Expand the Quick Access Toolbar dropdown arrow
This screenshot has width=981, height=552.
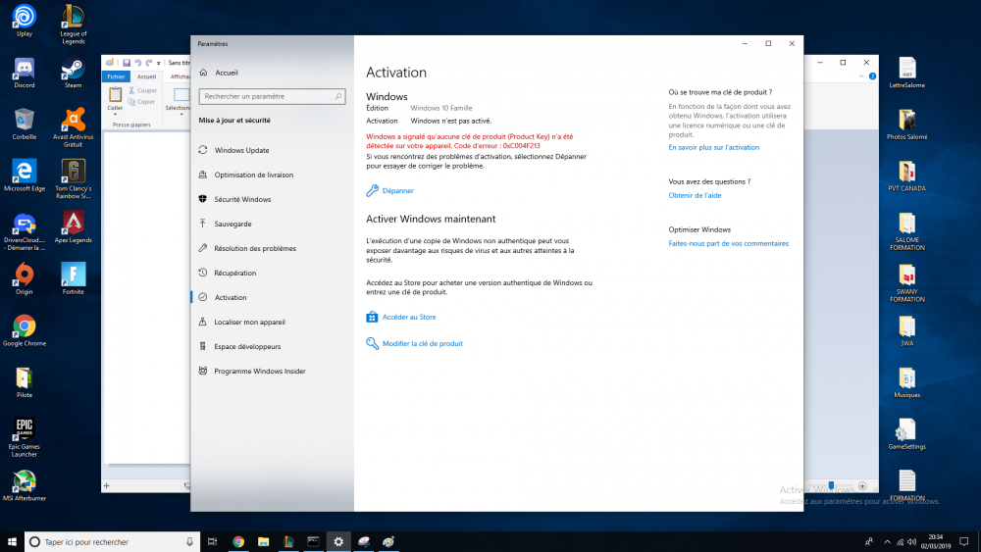(x=159, y=63)
